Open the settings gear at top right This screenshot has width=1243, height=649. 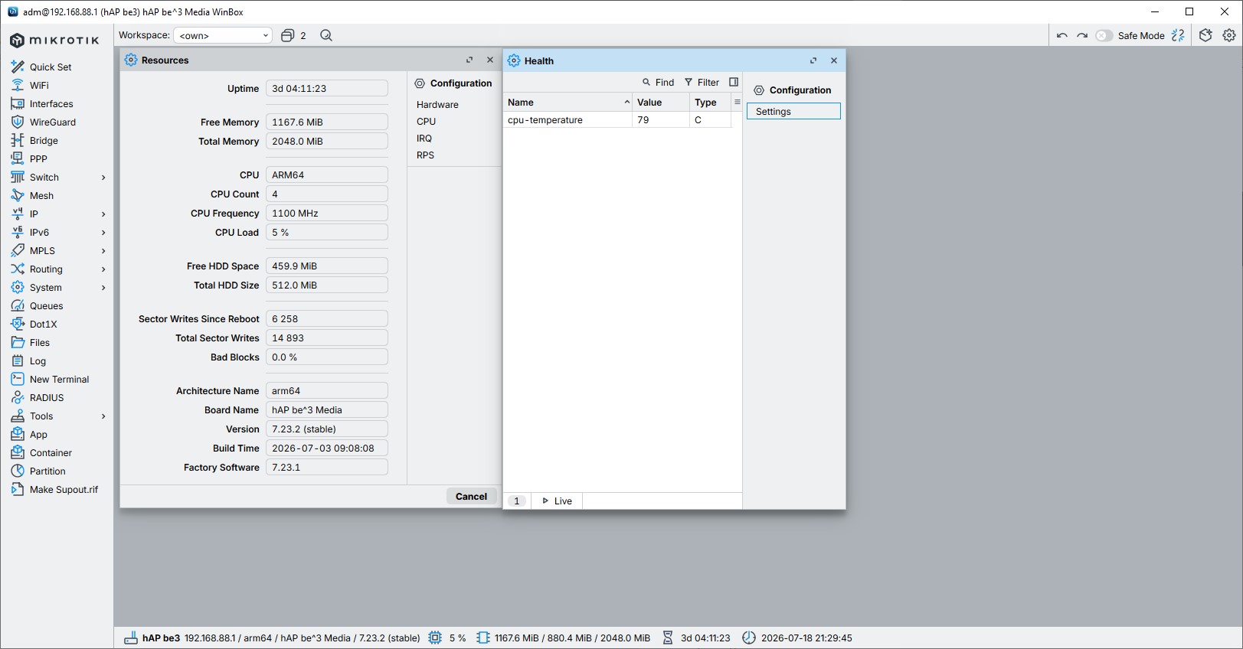[x=1229, y=35]
